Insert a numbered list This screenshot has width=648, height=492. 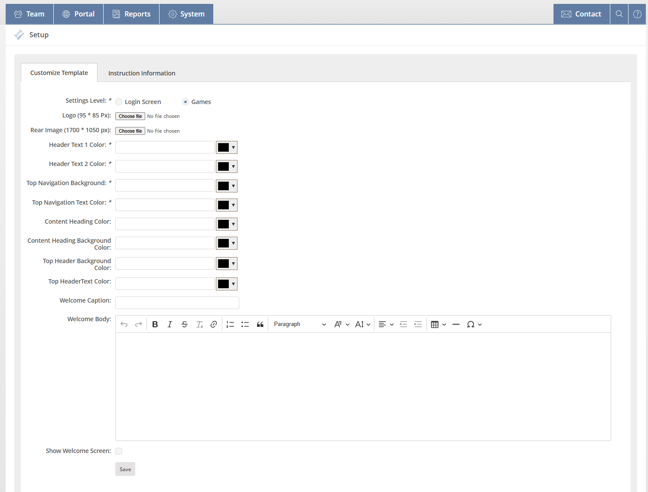230,324
